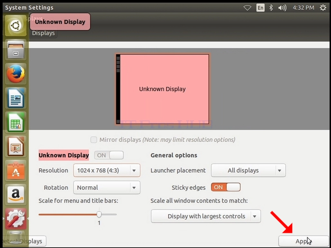Viewport: 331px width, 248px height.
Task: Open the Files manager from the launcher
Action: point(16,50)
